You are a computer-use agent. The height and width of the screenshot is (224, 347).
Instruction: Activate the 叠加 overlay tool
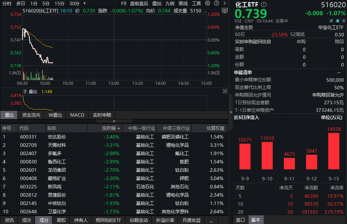click(156, 3)
